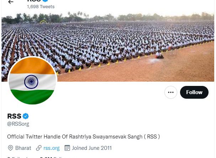
Task: Click the Bharat location text
Action: (x=23, y=148)
